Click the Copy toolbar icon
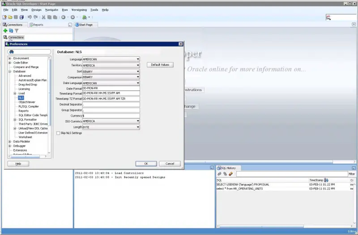 pyautogui.click(x=49, y=17)
